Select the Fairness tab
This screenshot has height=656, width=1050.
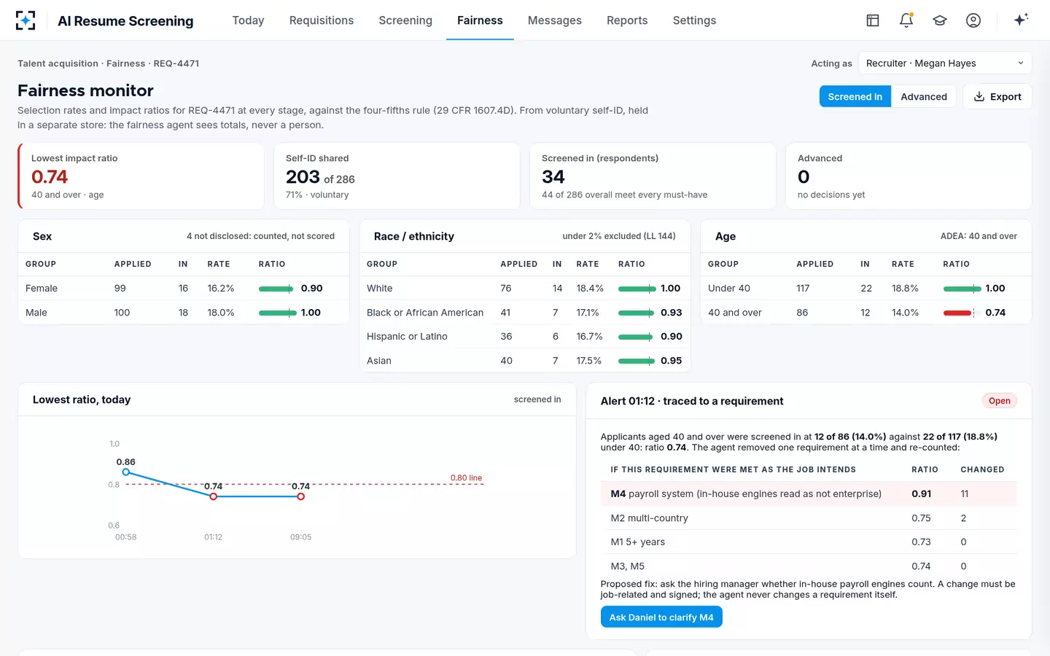[480, 20]
